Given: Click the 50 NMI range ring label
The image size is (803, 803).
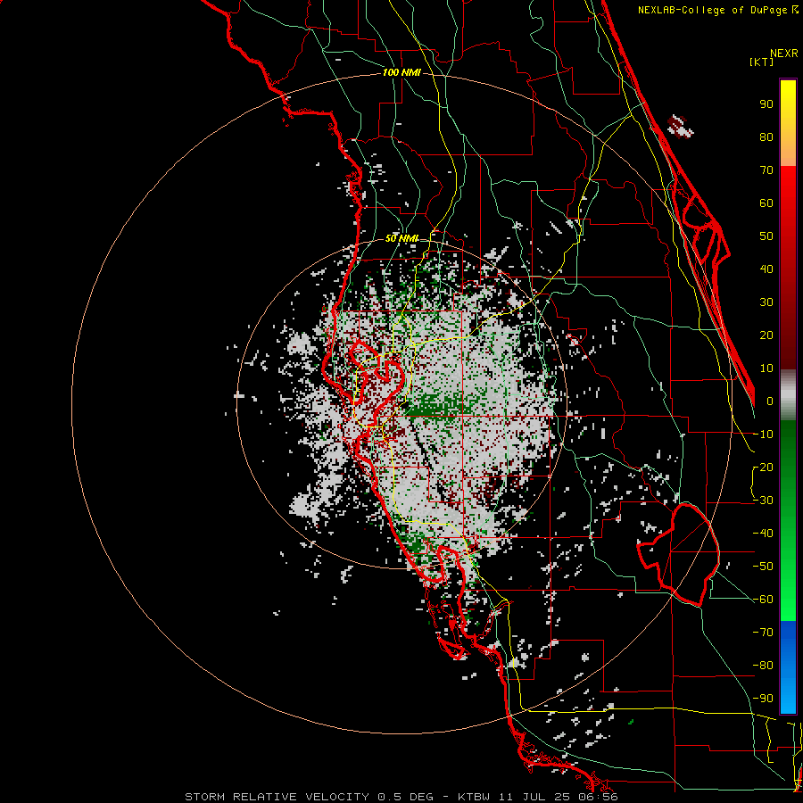Looking at the screenshot, I should [401, 238].
